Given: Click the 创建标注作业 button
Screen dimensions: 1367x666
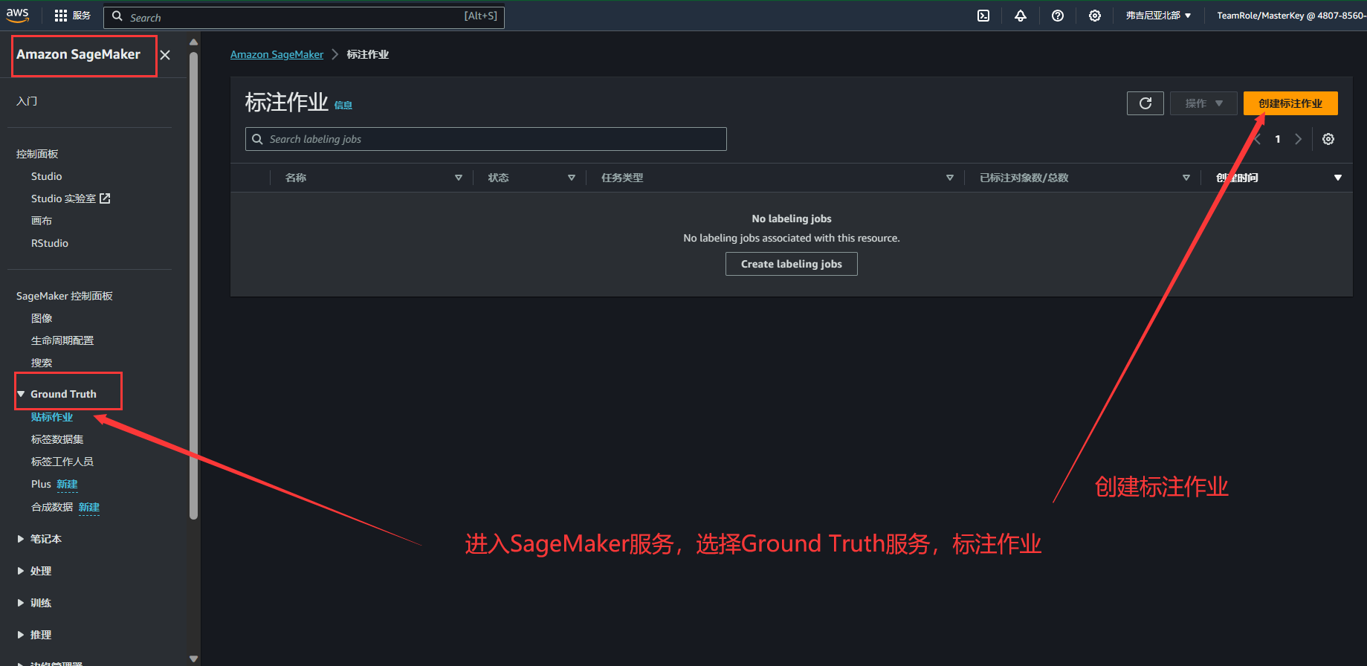Looking at the screenshot, I should (x=1290, y=103).
